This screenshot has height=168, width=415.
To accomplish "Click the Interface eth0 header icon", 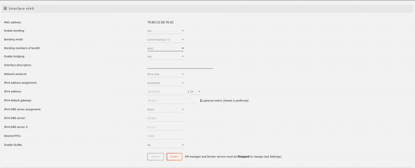I will [x=5, y=8].
